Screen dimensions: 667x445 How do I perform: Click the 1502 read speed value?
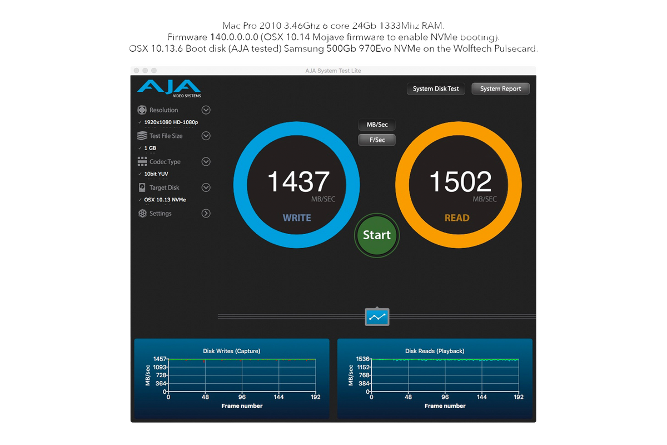pos(461,182)
